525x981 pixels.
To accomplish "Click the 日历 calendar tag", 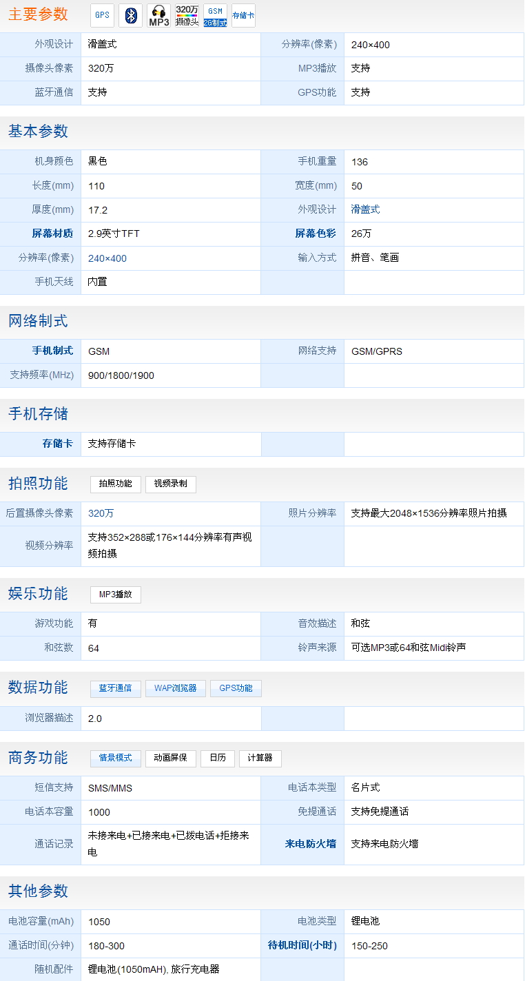I will click(217, 758).
